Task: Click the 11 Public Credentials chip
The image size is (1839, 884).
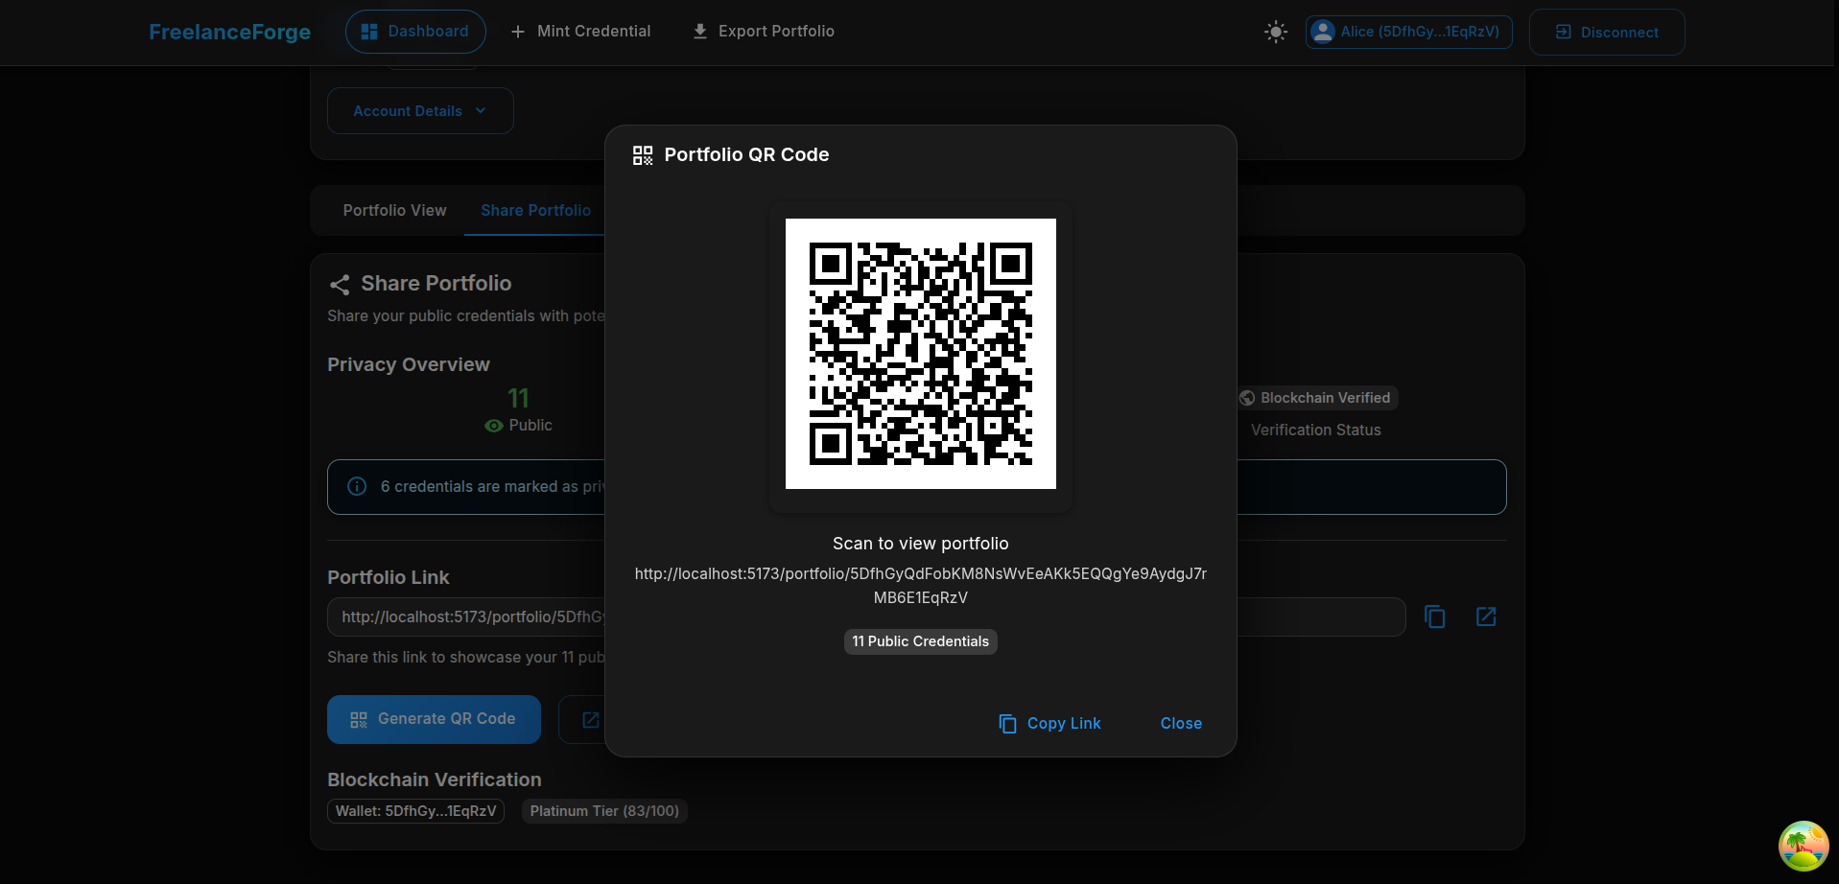Action: (921, 641)
